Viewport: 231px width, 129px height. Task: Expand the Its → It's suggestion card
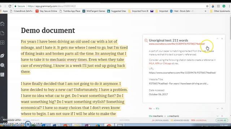point(217,108)
